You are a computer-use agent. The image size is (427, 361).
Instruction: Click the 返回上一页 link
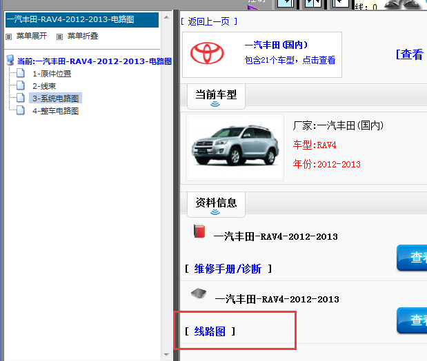pos(209,21)
